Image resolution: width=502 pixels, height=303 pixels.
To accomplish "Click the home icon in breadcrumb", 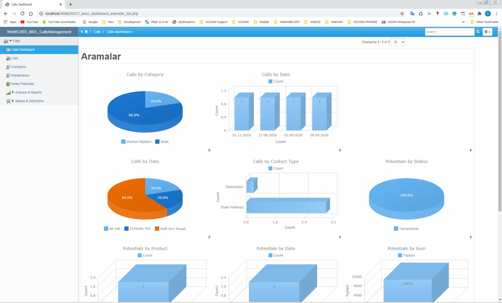I will pos(86,32).
